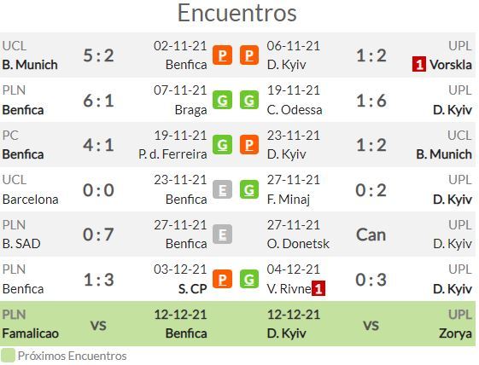Select the C. Odessa 1:6 D. Kyiv score

tap(371, 101)
